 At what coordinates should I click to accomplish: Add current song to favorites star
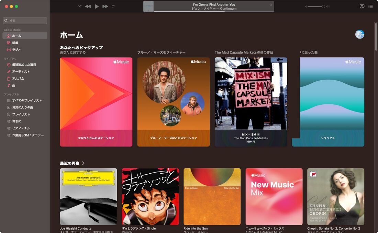(x=271, y=4)
